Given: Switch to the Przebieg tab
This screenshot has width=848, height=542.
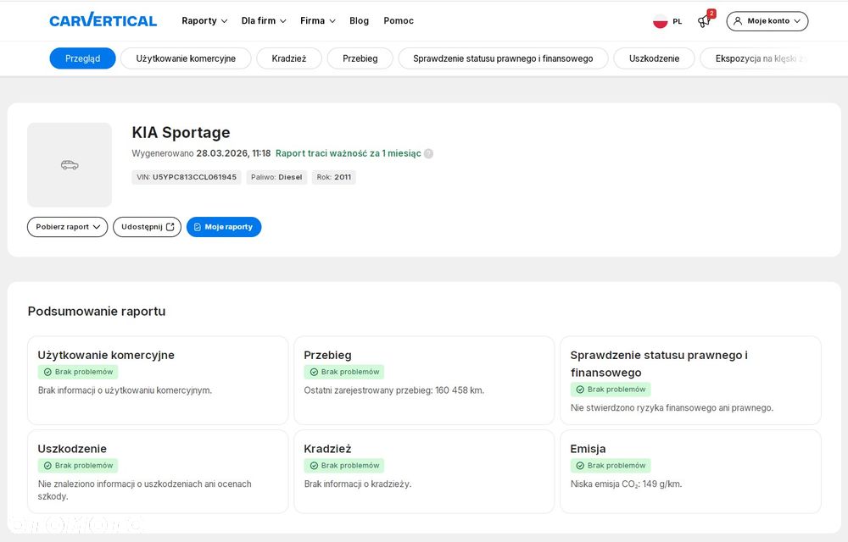Looking at the screenshot, I should [360, 58].
